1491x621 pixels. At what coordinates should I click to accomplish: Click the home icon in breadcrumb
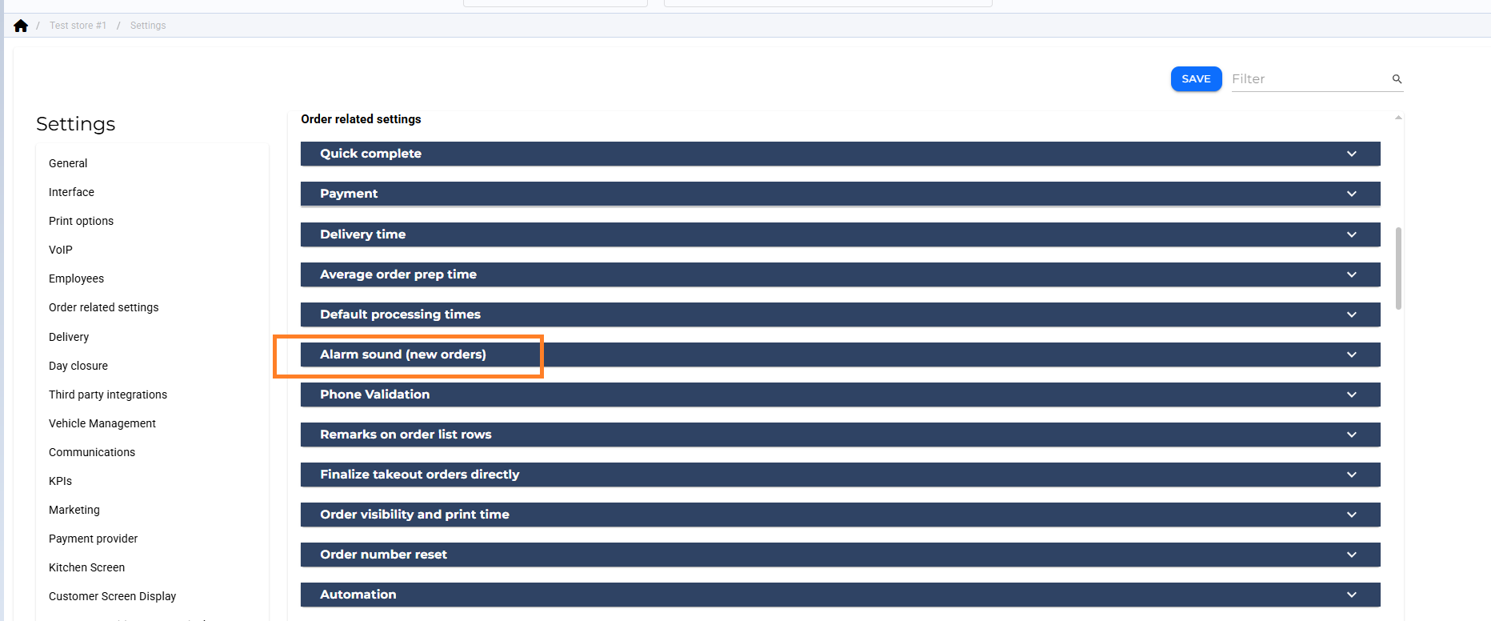21,26
